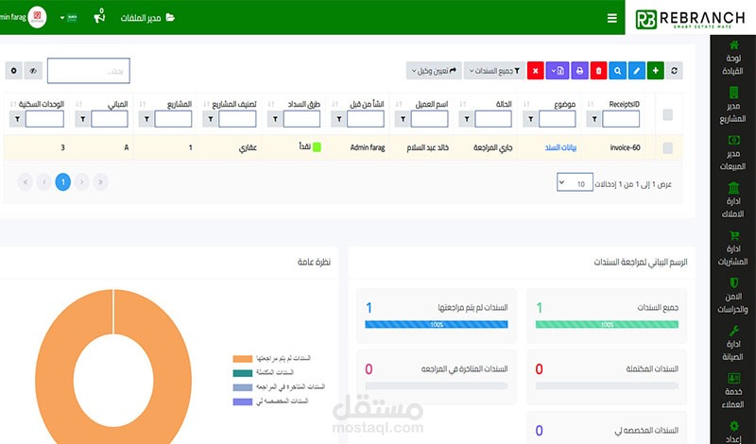This screenshot has width=756, height=444.
Task: Open الامن والحراسات in the sidebar
Action: (733, 296)
